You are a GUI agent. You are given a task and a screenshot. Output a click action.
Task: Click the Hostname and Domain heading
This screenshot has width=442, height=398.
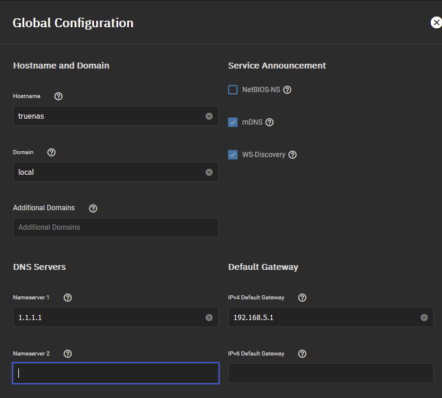pos(61,66)
